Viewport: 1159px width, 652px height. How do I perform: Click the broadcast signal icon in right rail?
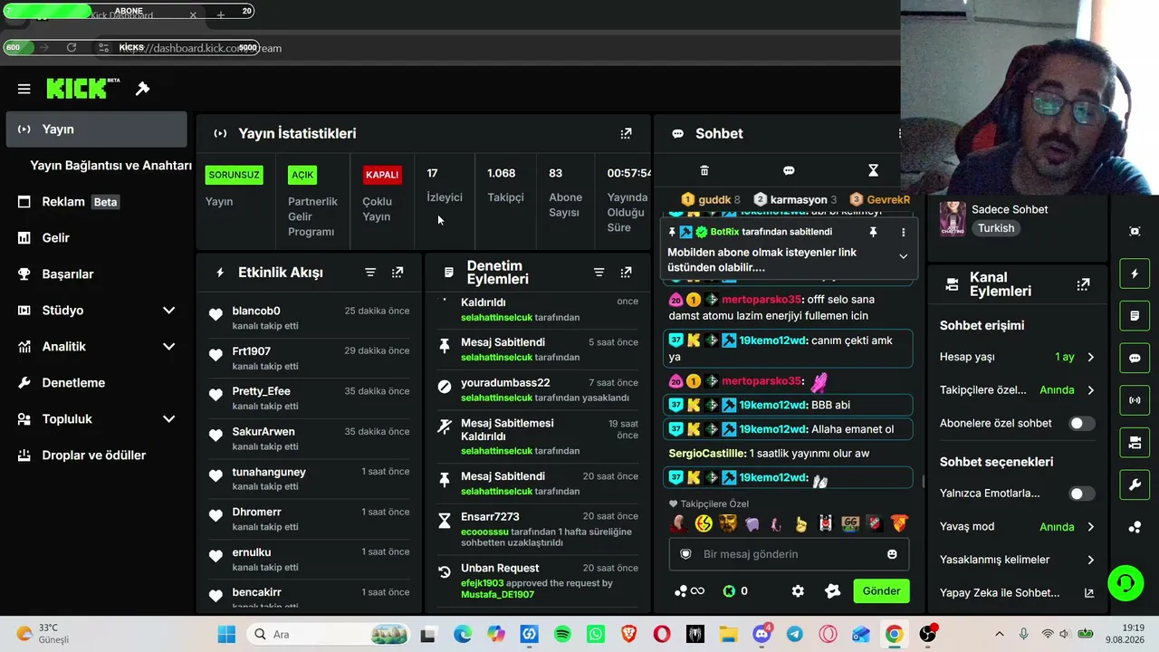(1135, 399)
